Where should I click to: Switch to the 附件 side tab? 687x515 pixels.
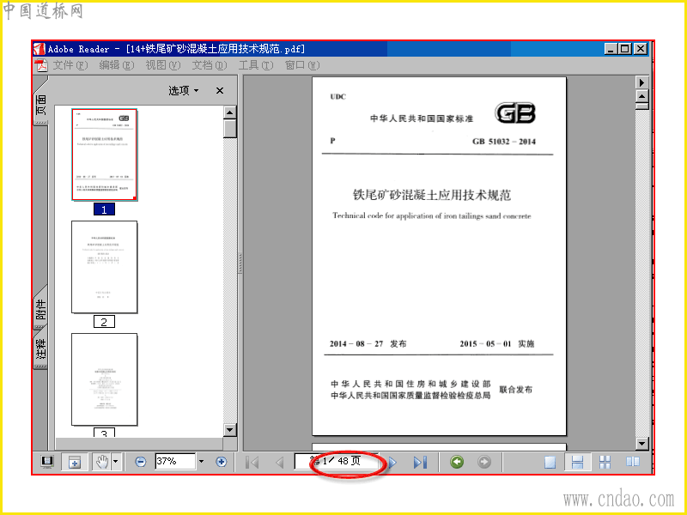pos(40,309)
